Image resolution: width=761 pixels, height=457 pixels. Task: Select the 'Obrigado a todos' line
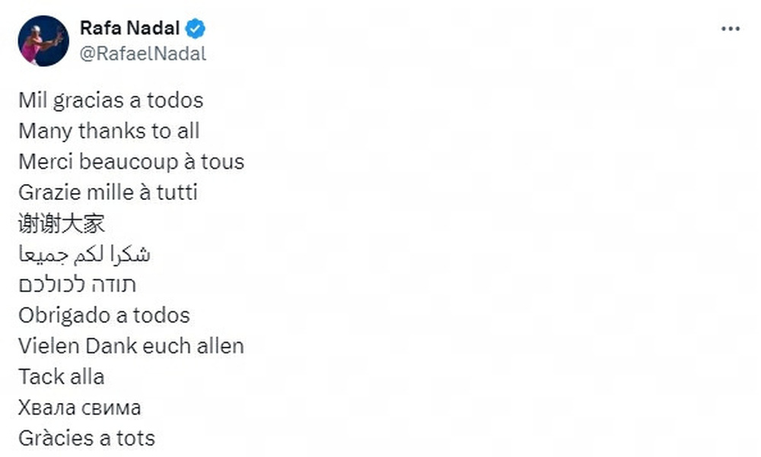[x=103, y=315]
